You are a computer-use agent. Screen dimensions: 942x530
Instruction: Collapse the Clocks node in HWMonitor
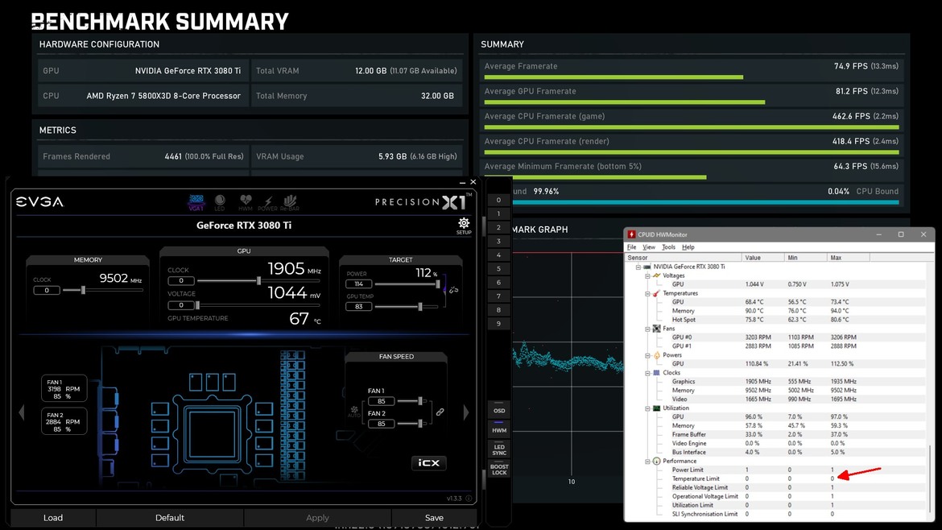[x=647, y=373]
